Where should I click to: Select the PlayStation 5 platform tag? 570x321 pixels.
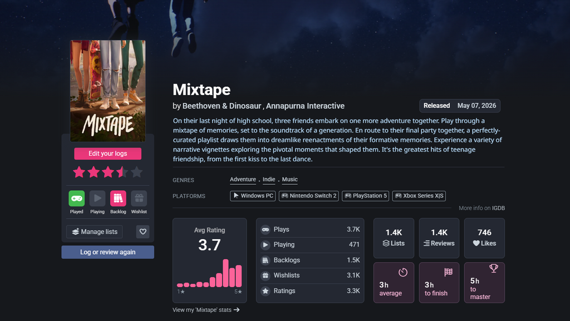tap(365, 196)
